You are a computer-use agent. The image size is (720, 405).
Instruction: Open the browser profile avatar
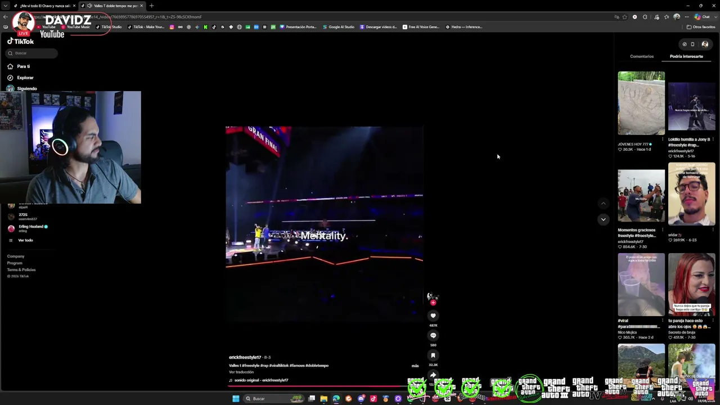pyautogui.click(x=677, y=17)
